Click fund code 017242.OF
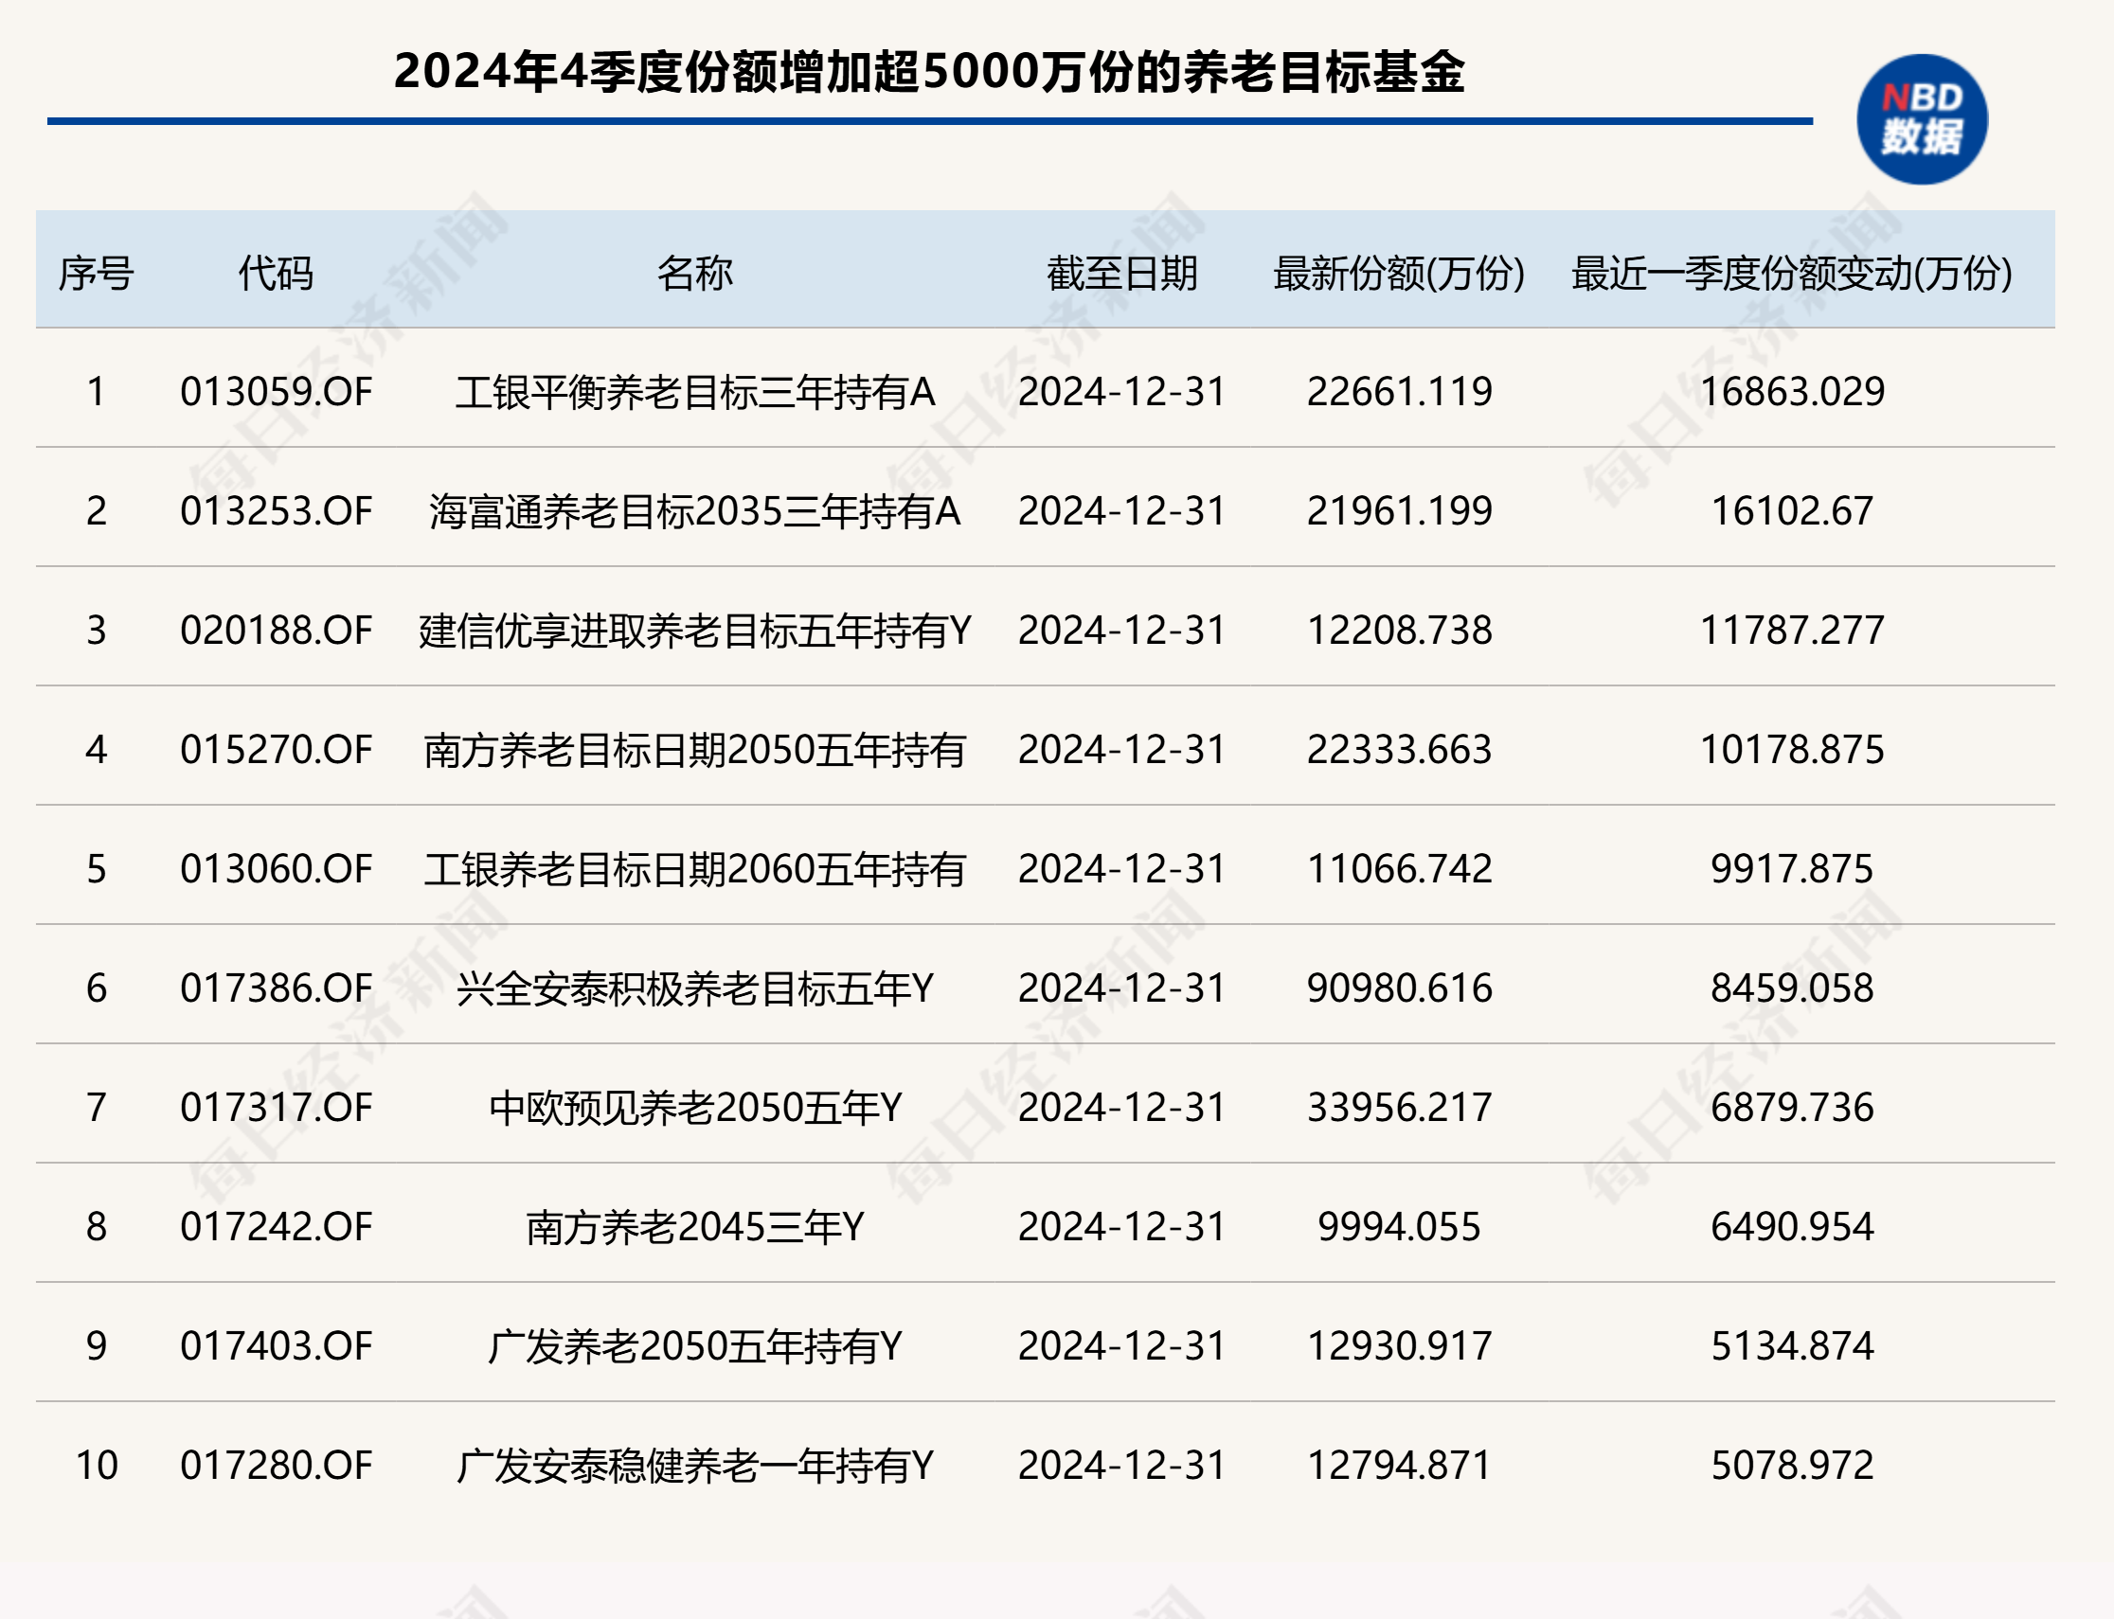The height and width of the screenshot is (1619, 2114). pos(277,1229)
